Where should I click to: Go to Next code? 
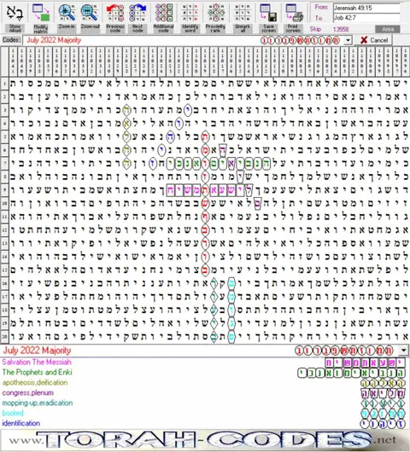coord(138,13)
